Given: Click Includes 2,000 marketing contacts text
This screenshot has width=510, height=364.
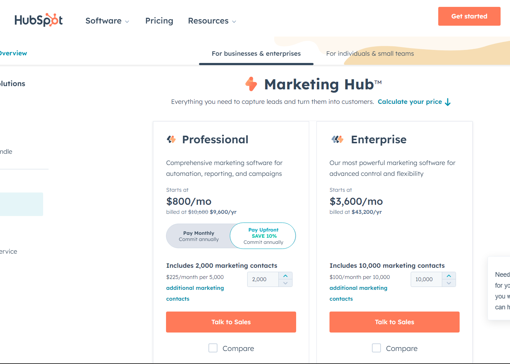Looking at the screenshot, I should [222, 266].
